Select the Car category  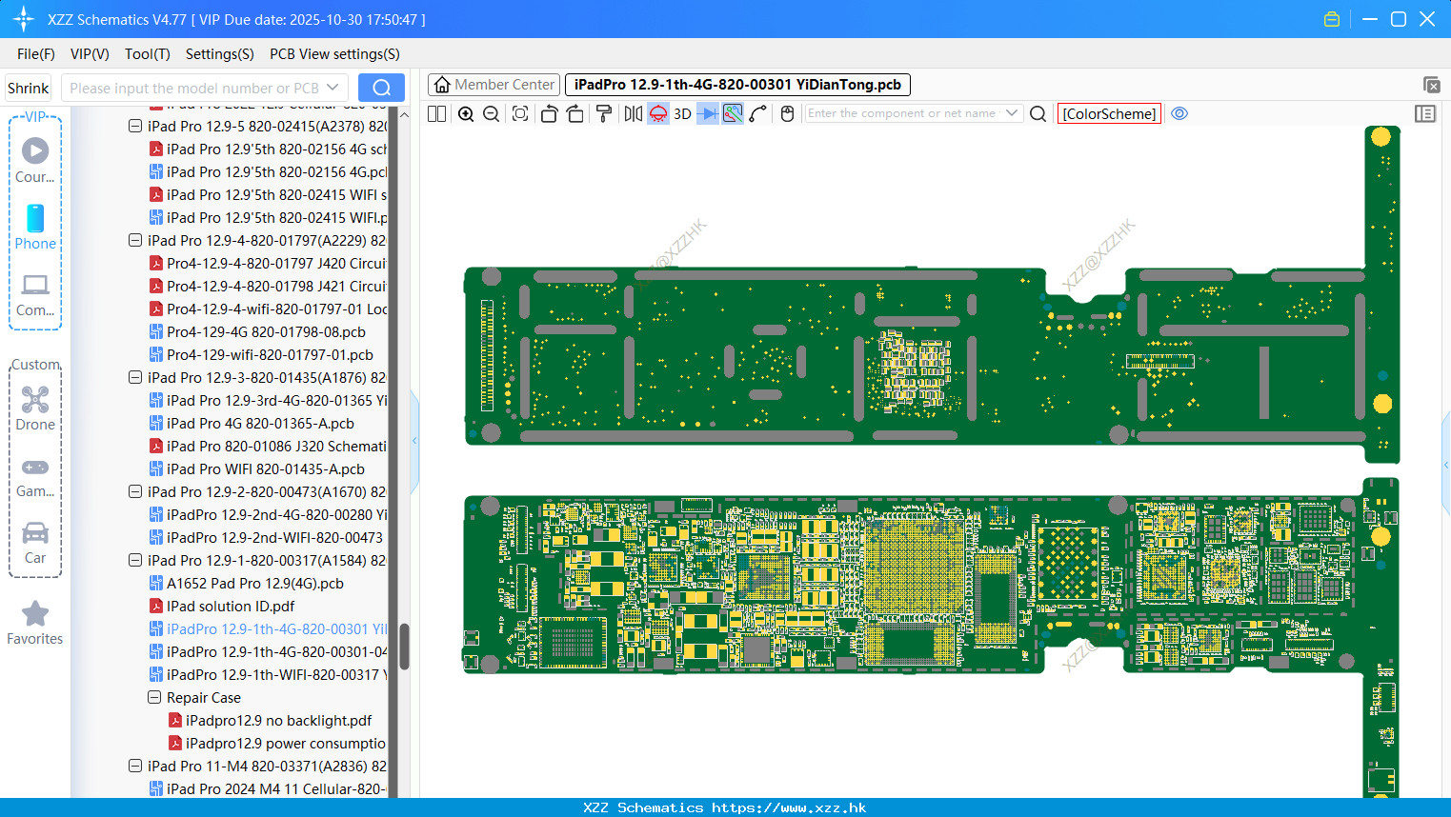[35, 543]
